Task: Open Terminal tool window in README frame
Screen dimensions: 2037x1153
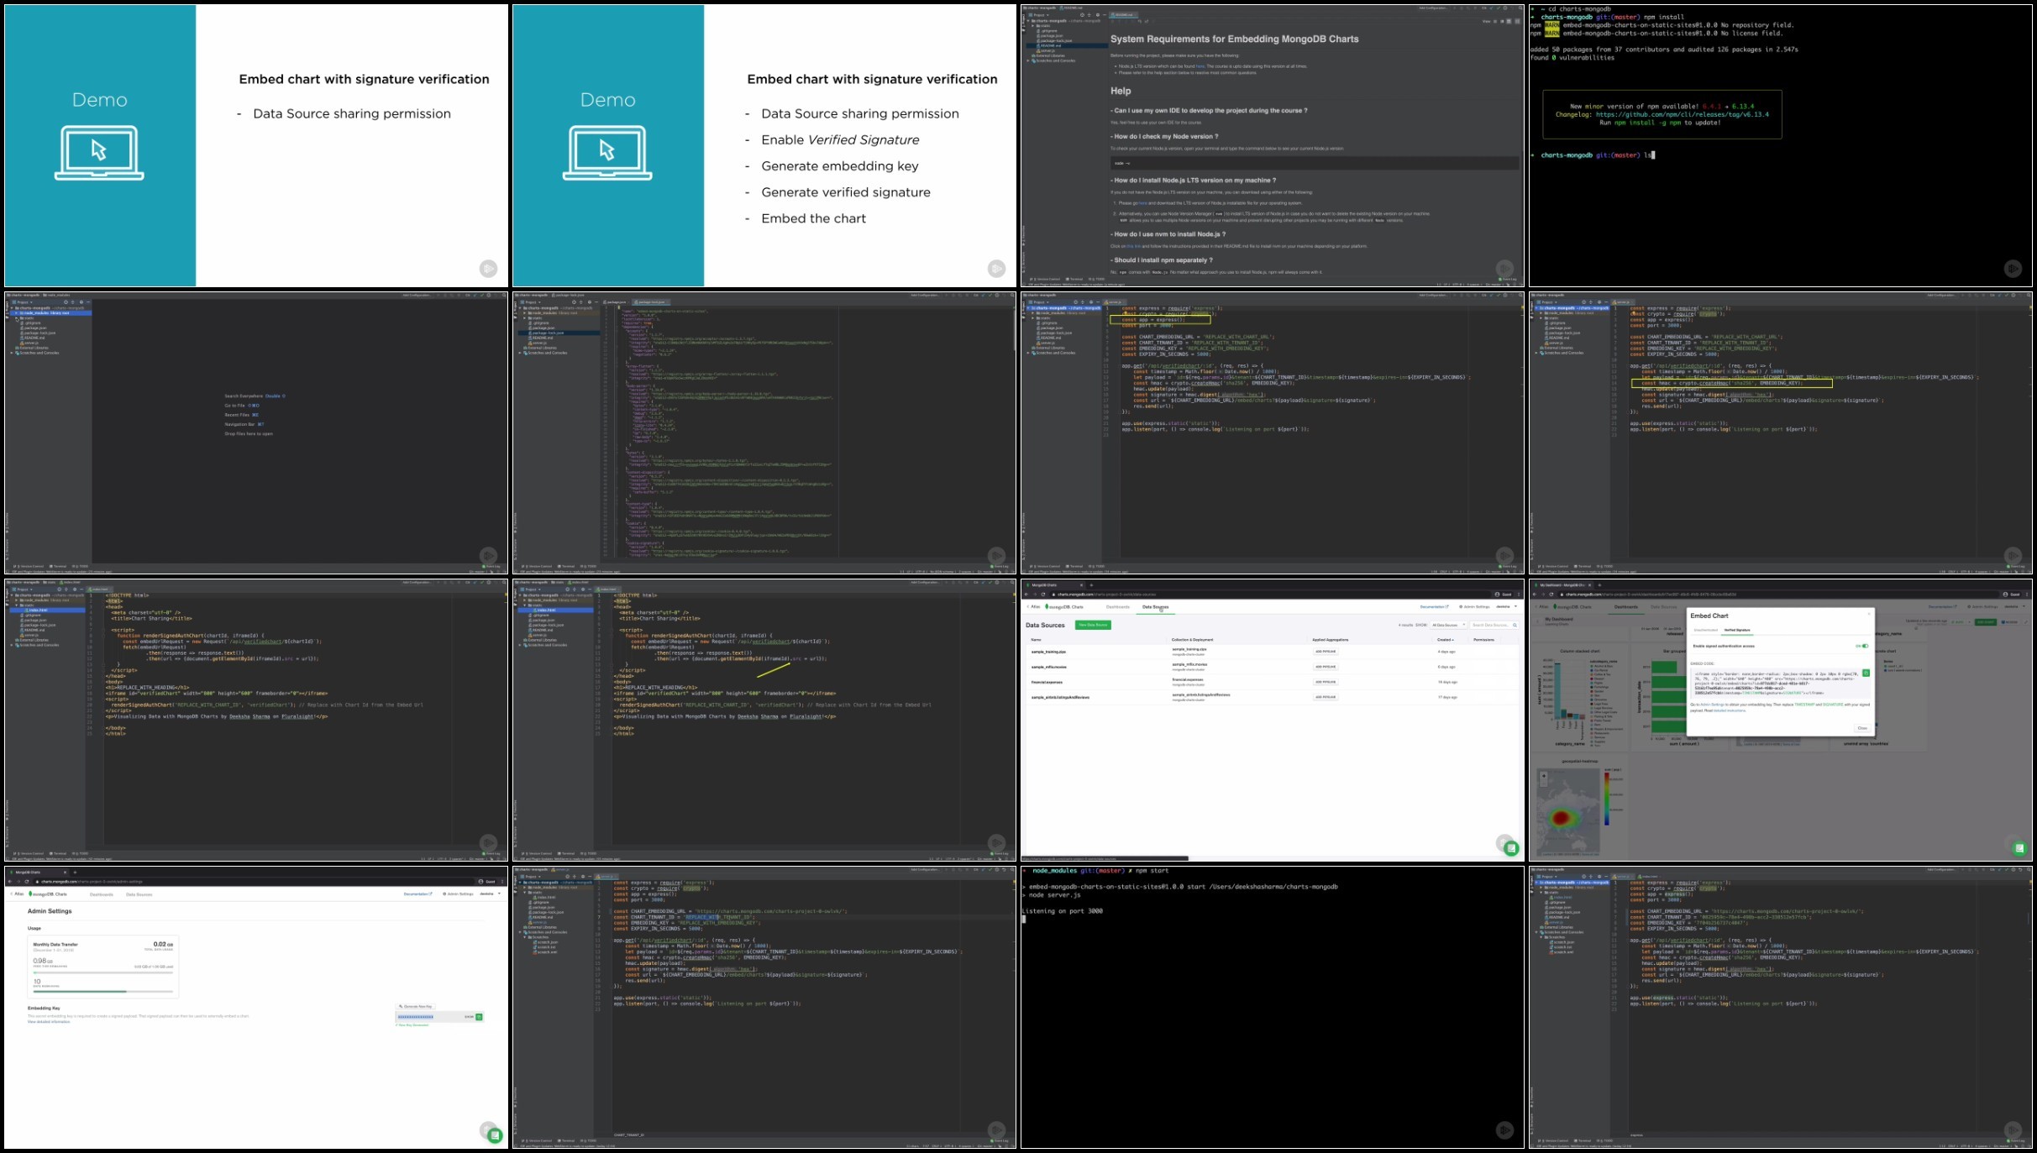Action: coord(1076,279)
